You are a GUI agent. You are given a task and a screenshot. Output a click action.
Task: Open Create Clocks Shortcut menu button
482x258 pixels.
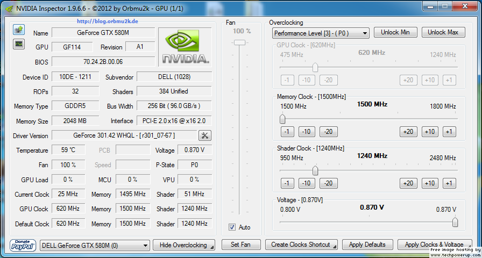(x=301, y=245)
